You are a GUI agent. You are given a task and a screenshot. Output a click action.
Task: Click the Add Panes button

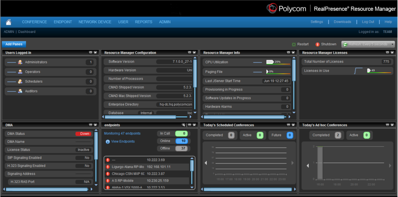[x=14, y=44]
